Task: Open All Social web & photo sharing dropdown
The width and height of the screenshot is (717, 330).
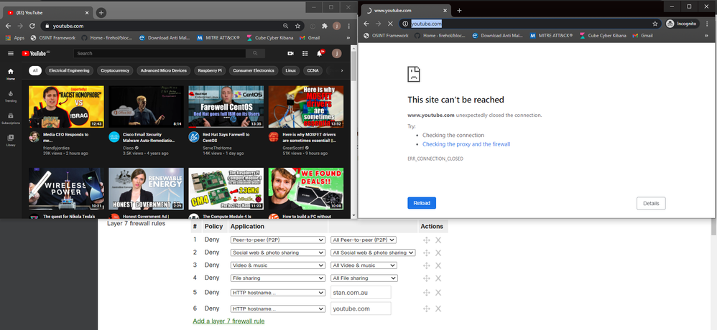Action: (373, 253)
